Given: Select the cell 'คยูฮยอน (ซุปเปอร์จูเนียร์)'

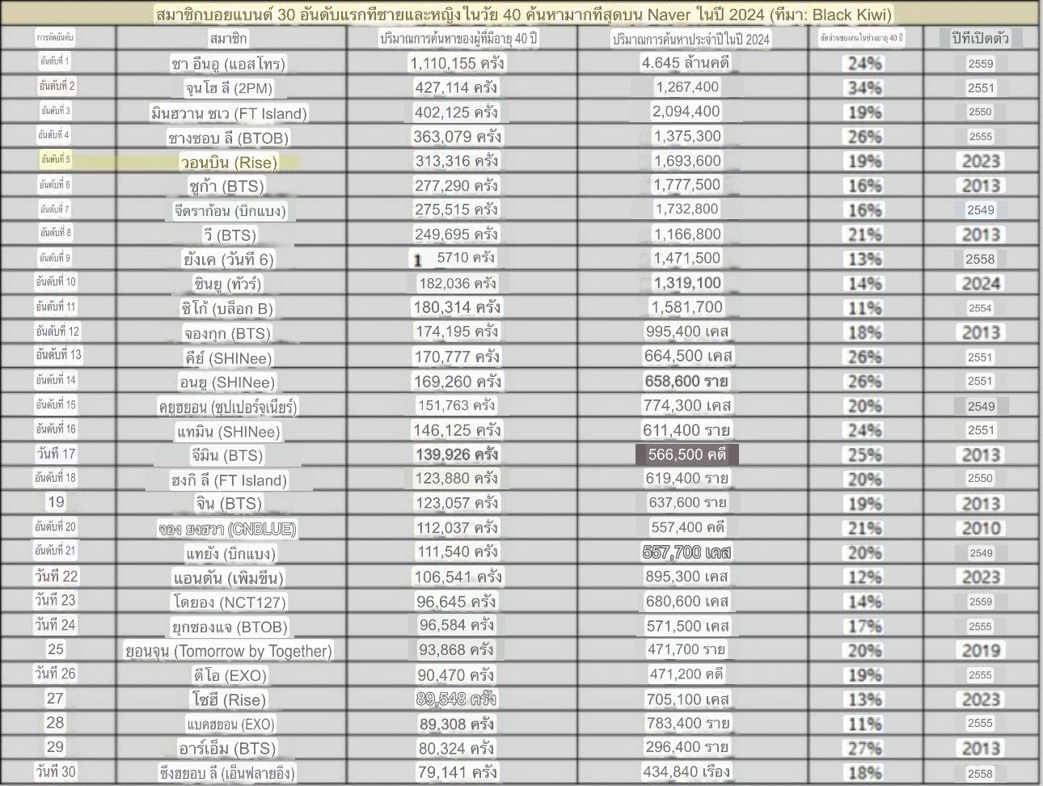Looking at the screenshot, I should tap(229, 407).
